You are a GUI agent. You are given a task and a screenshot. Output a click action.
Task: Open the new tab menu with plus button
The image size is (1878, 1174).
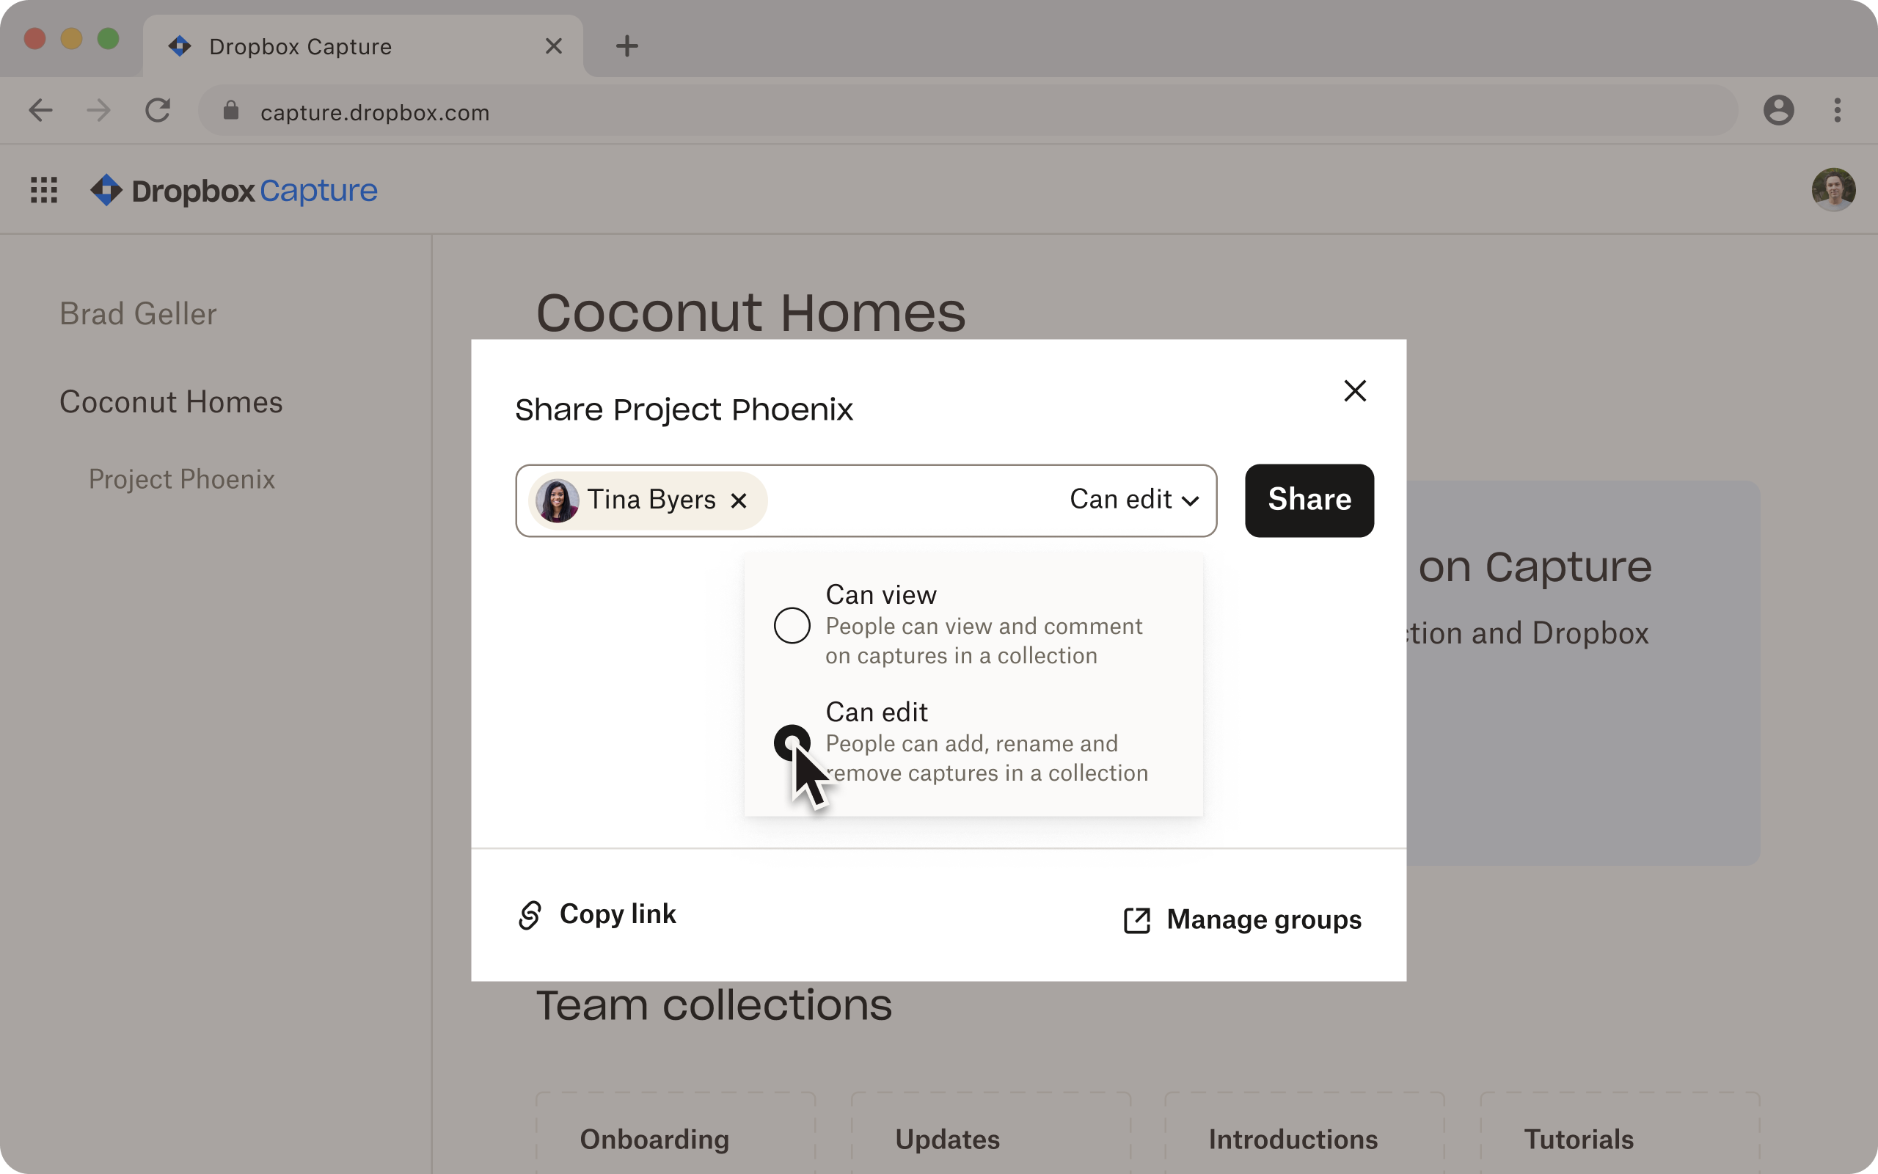point(626,45)
